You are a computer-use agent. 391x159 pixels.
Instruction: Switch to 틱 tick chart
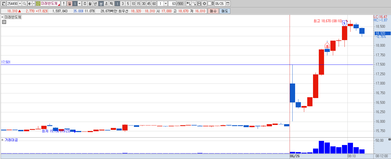point(111,4)
